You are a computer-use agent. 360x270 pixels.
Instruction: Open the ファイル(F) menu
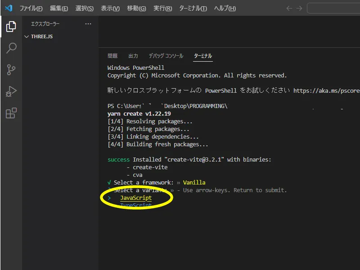(31, 9)
